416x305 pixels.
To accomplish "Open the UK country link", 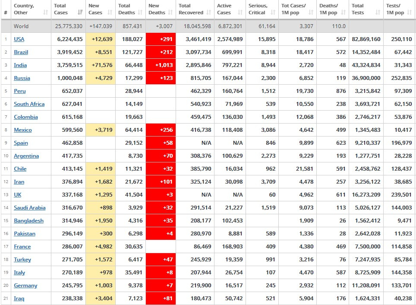I will pyautogui.click(x=18, y=195).
